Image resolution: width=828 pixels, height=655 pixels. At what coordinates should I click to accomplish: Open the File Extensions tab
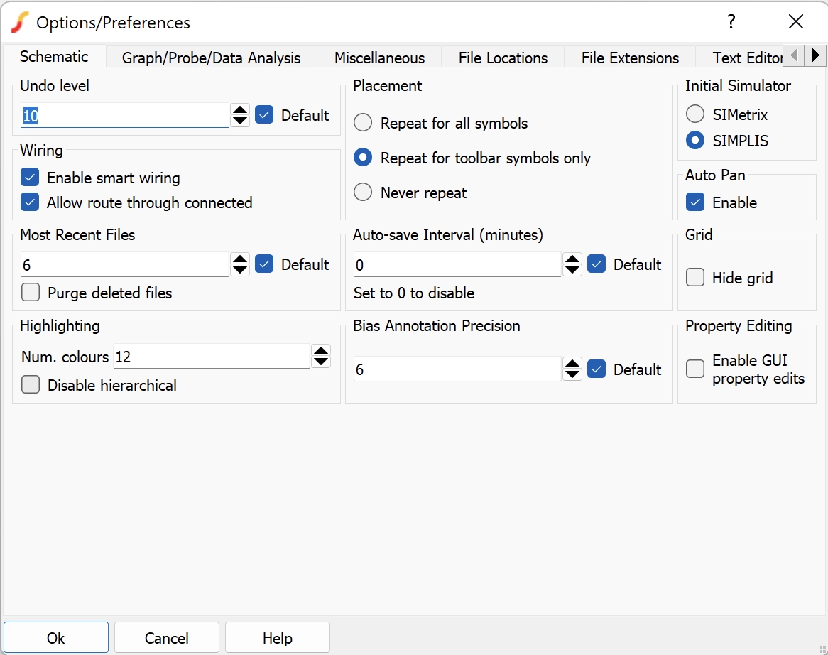tap(630, 58)
